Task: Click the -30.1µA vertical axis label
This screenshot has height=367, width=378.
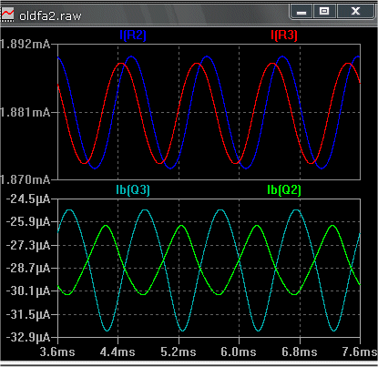Action: pos(28,291)
